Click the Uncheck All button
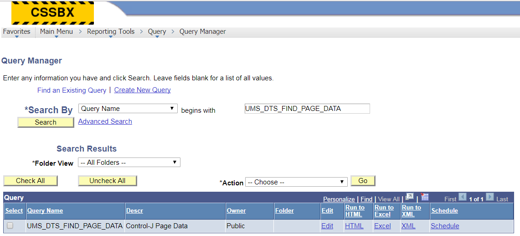 [x=108, y=181]
